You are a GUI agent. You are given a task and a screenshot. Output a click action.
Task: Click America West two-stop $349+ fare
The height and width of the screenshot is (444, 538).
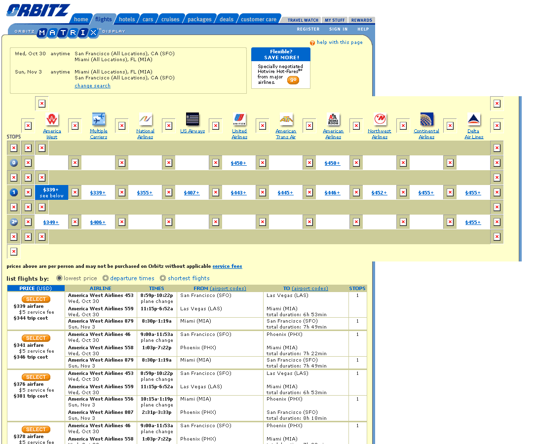(x=51, y=222)
